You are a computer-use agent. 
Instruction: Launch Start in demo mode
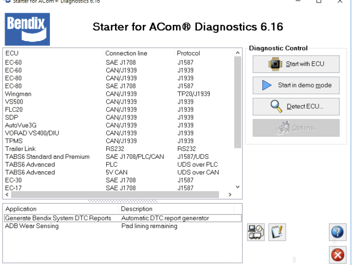click(x=296, y=85)
